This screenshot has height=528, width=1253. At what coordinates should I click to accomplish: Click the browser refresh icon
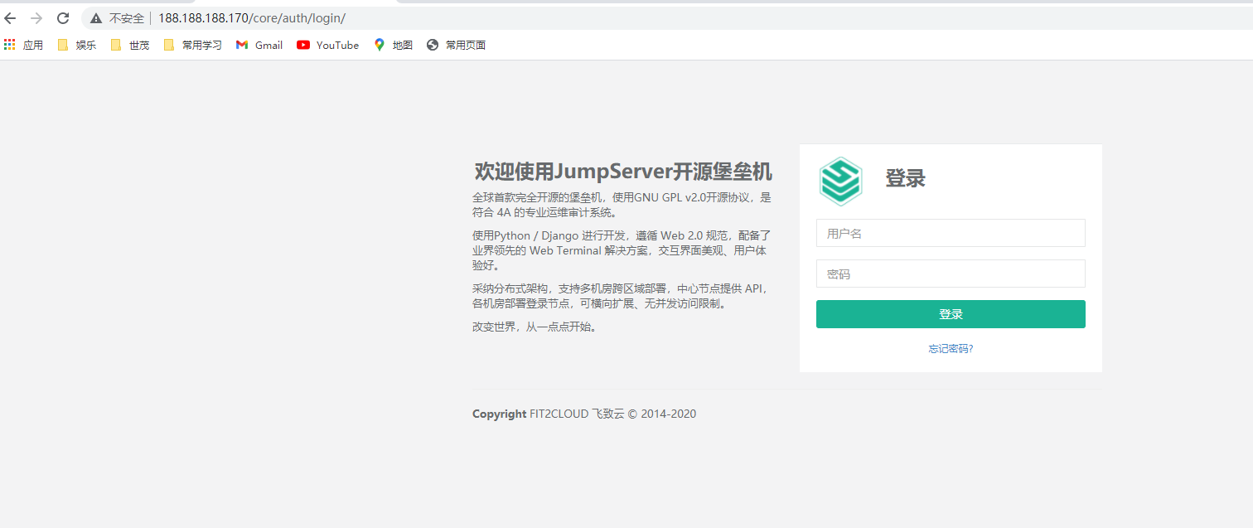coord(62,17)
